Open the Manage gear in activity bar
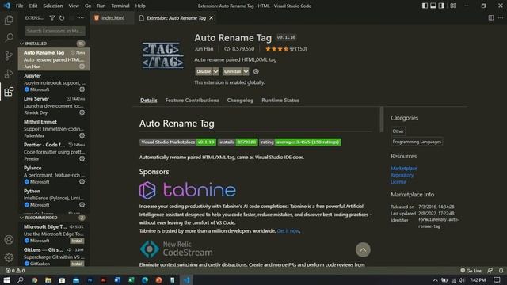The width and height of the screenshot is (507, 285). point(9,257)
